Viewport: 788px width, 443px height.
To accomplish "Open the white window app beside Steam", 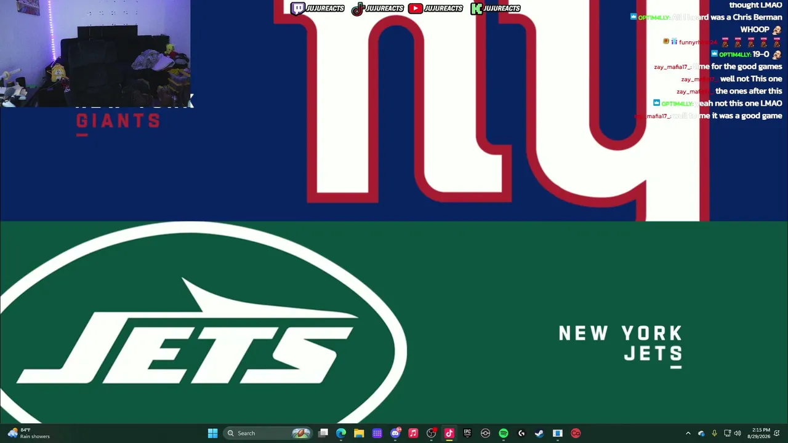I will [x=558, y=433].
